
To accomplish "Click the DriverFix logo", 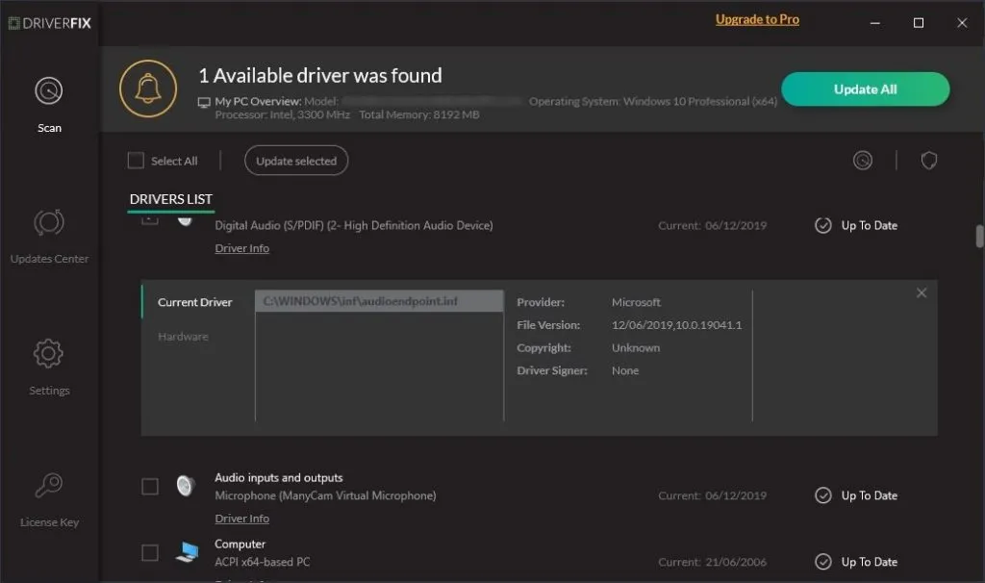I will [x=50, y=22].
